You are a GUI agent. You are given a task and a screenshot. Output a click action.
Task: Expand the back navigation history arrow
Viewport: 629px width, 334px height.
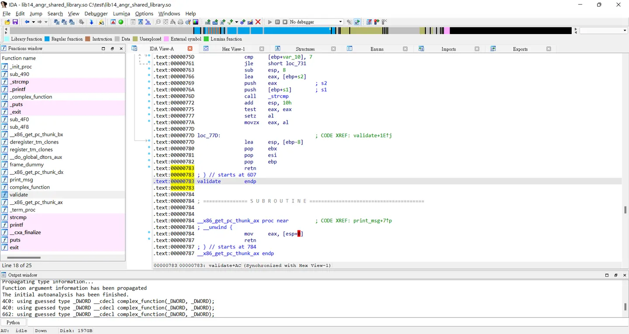[x=33, y=22]
